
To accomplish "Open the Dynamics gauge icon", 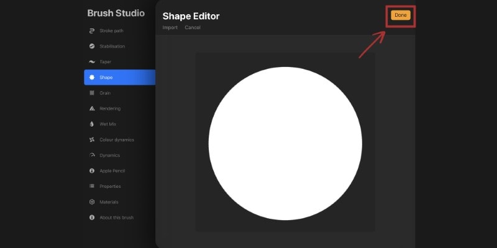I will (x=92, y=155).
